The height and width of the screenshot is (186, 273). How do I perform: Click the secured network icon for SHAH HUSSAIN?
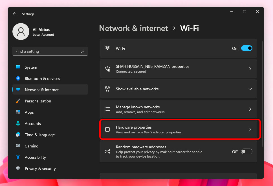point(107,69)
